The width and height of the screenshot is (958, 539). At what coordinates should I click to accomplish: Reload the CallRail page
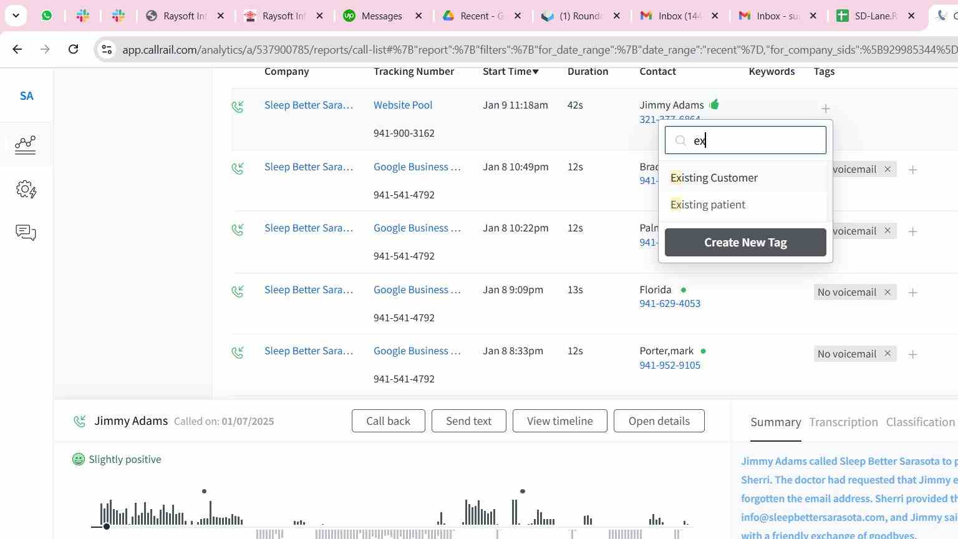(73, 49)
